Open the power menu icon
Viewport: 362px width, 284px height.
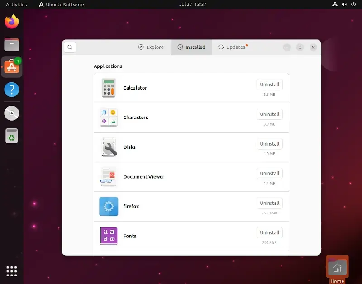pos(353,5)
